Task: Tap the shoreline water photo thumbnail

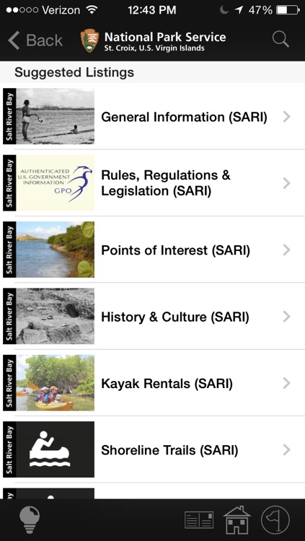Action: (56, 250)
